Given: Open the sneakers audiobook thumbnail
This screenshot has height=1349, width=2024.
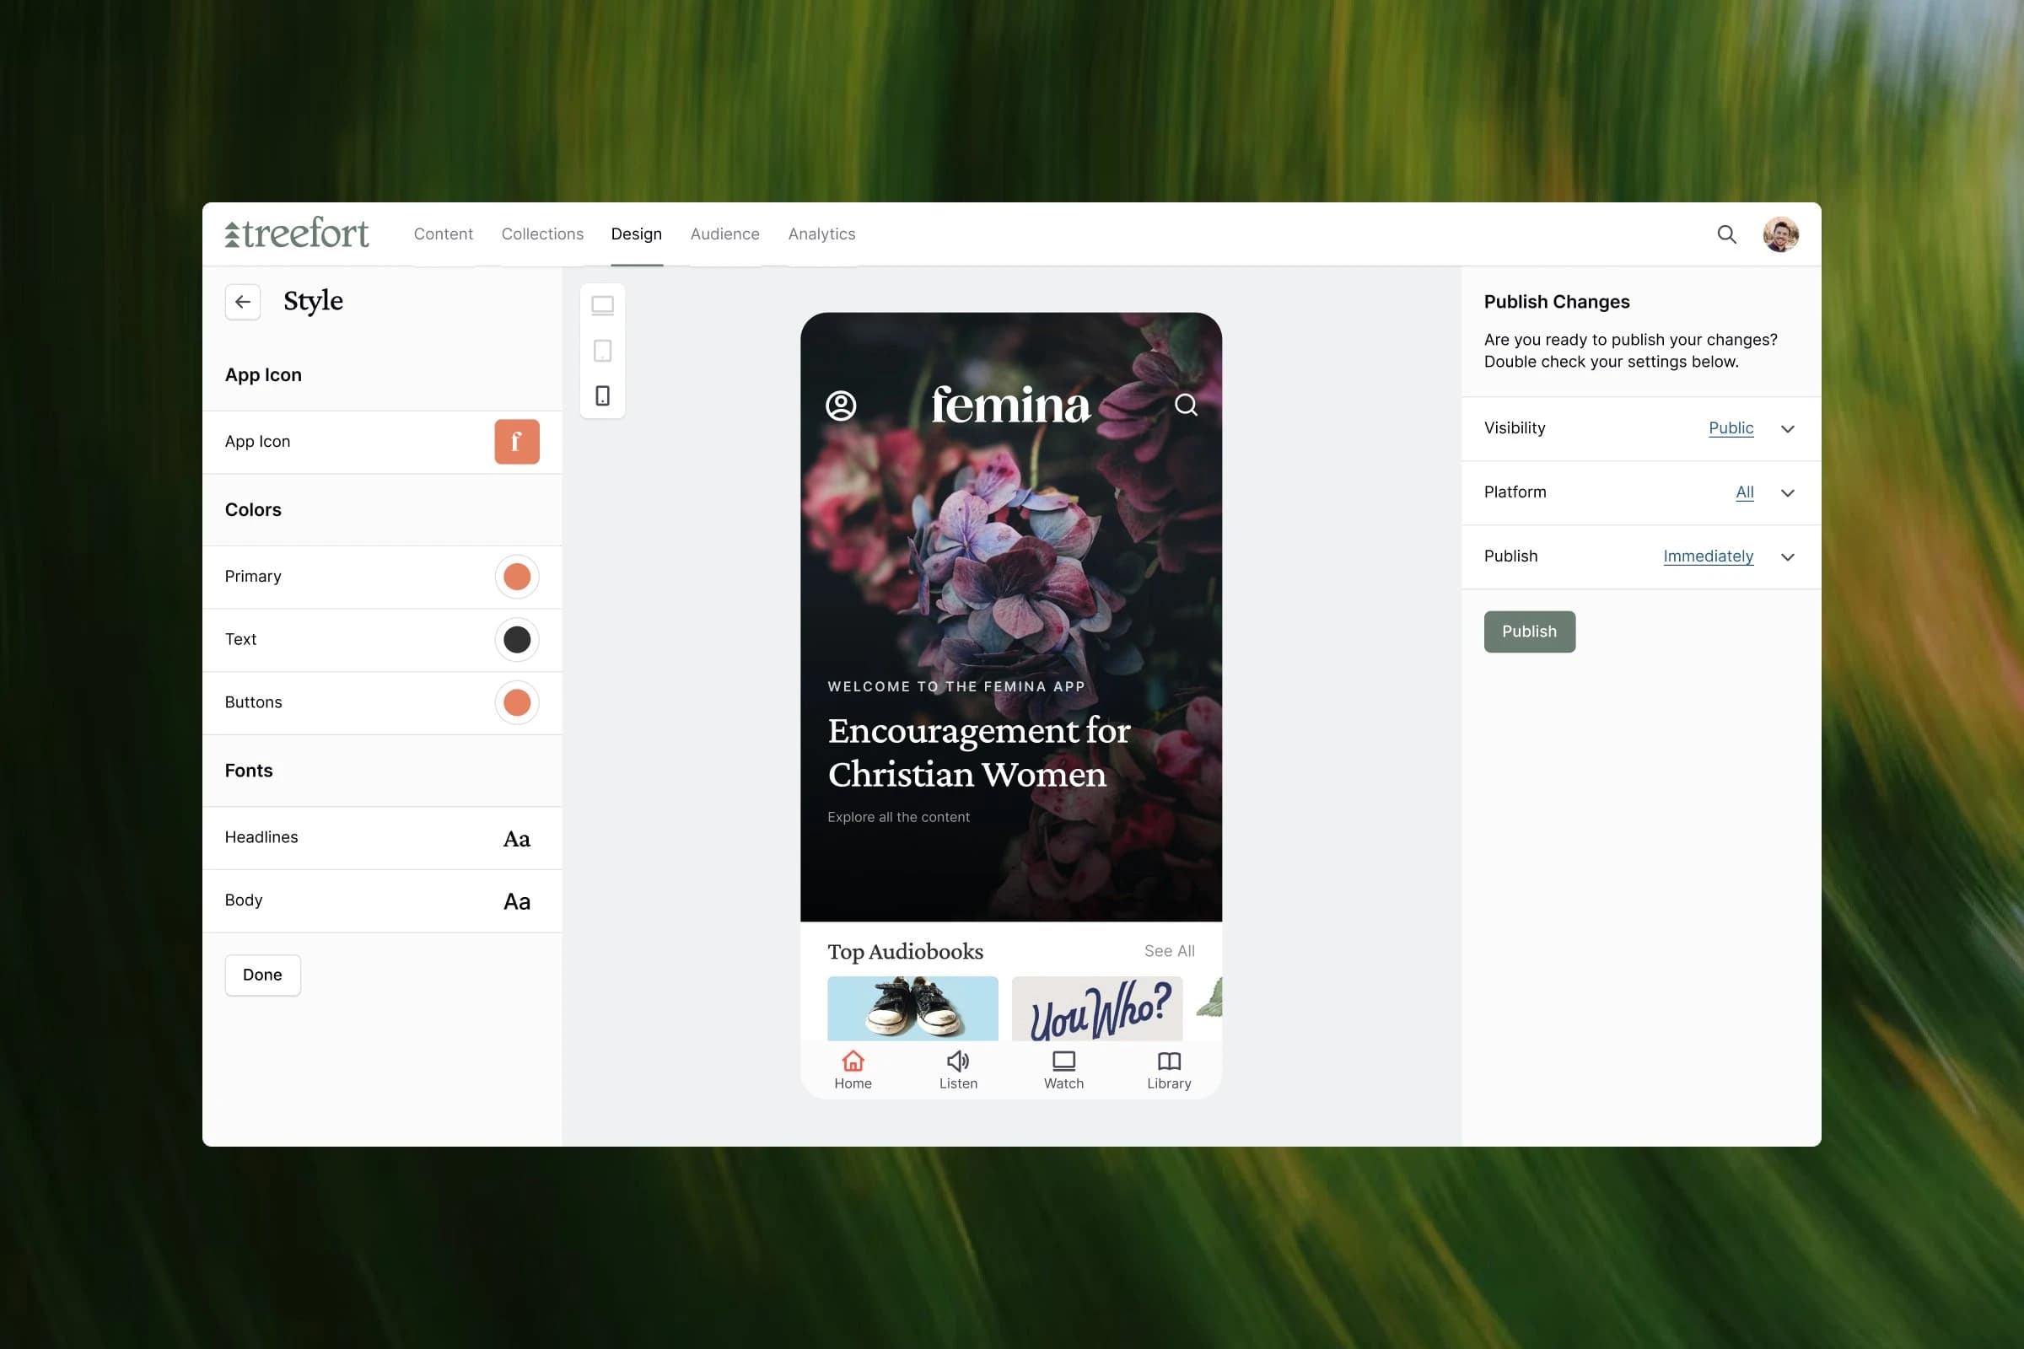Looking at the screenshot, I should point(912,1008).
